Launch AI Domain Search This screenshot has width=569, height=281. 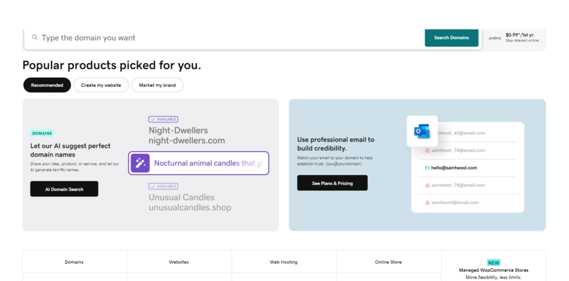click(x=64, y=189)
